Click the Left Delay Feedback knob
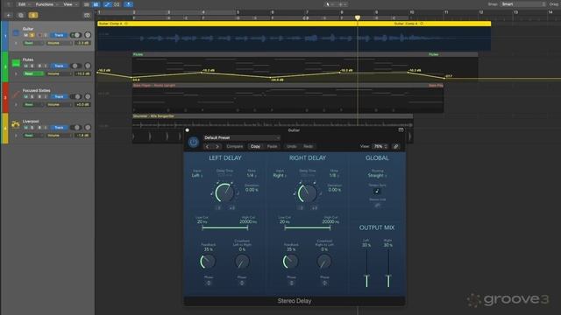 click(208, 262)
